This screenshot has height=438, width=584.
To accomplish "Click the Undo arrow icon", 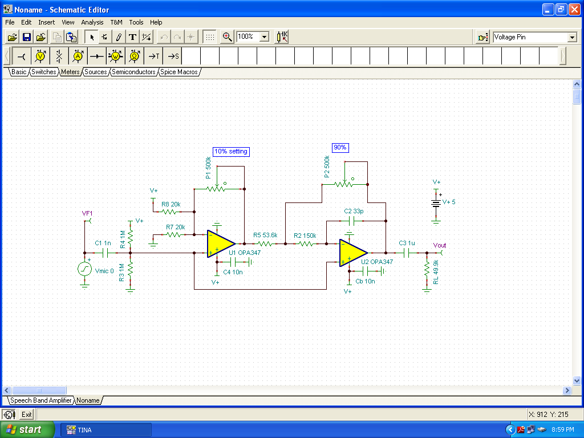I will [x=164, y=37].
